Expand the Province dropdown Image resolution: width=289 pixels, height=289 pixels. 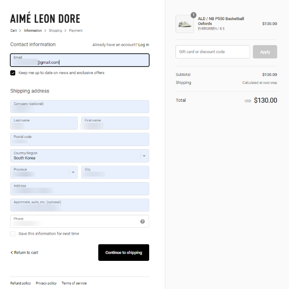(44, 172)
